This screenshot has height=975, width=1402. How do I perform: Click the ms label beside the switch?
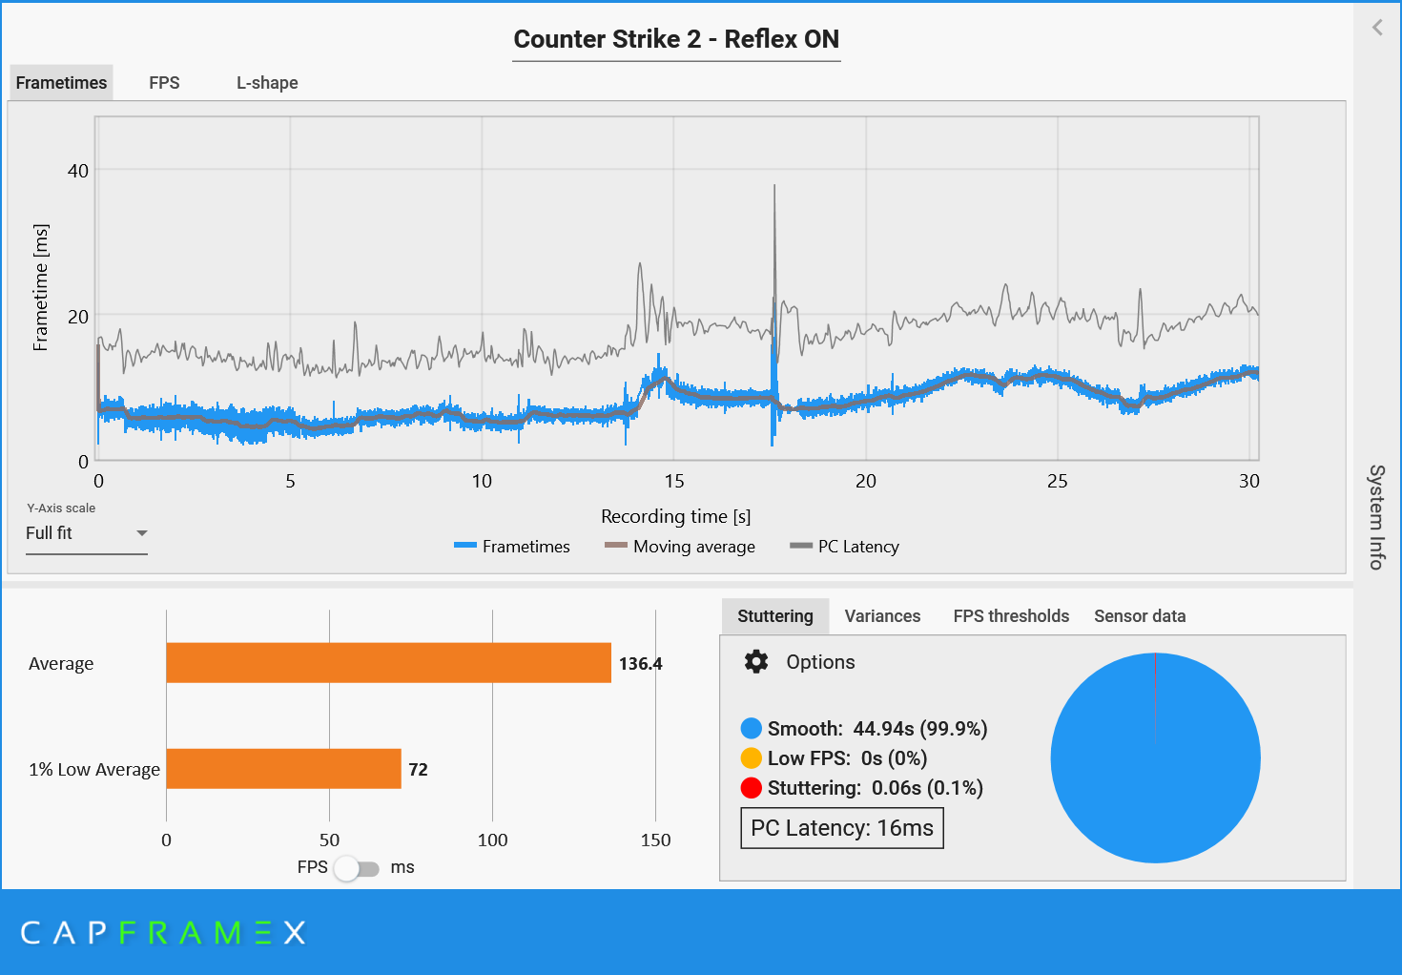coord(402,867)
